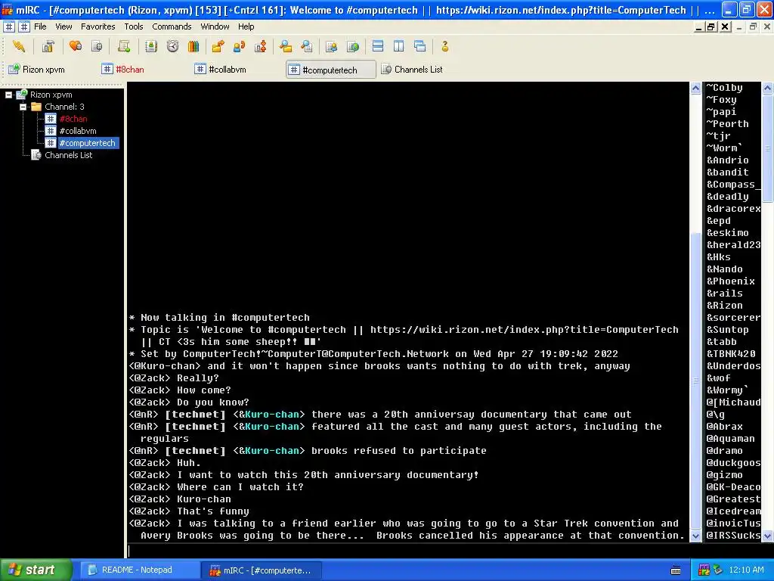Click the chat scrollbar down arrow

coord(695,536)
